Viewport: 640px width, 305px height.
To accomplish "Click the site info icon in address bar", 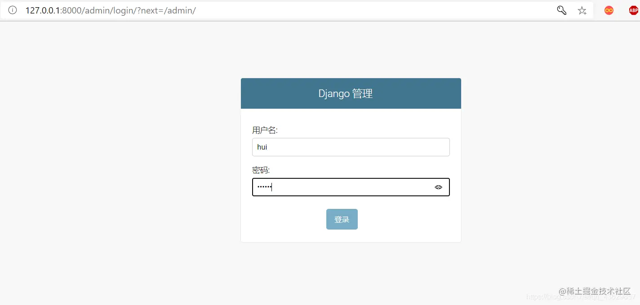I will click(x=12, y=10).
